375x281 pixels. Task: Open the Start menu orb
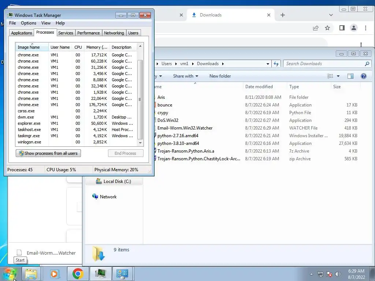click(10, 274)
